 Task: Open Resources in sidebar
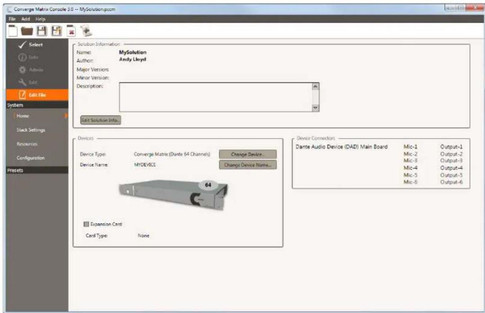(27, 144)
